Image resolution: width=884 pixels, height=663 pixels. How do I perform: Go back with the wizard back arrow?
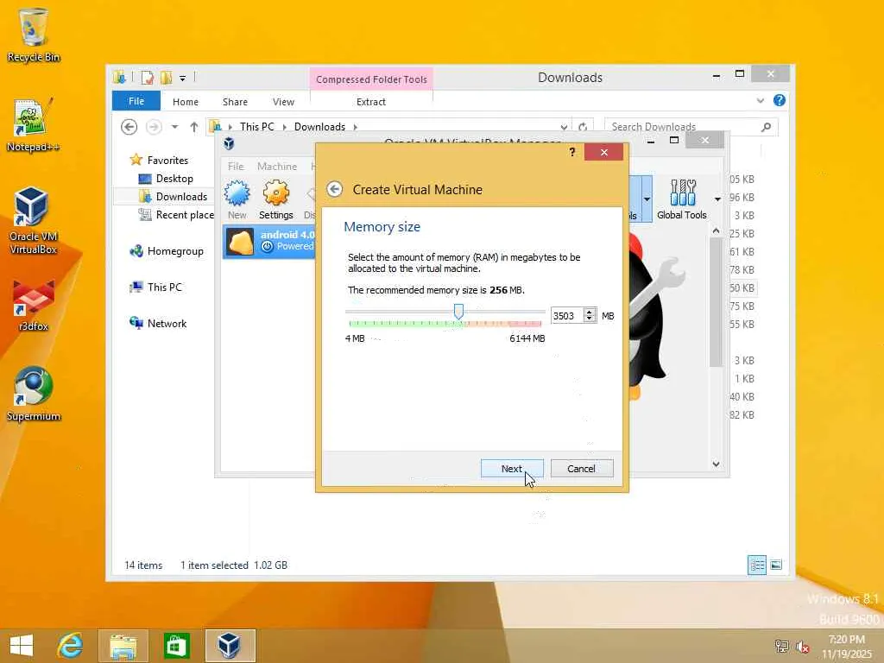[x=334, y=189]
